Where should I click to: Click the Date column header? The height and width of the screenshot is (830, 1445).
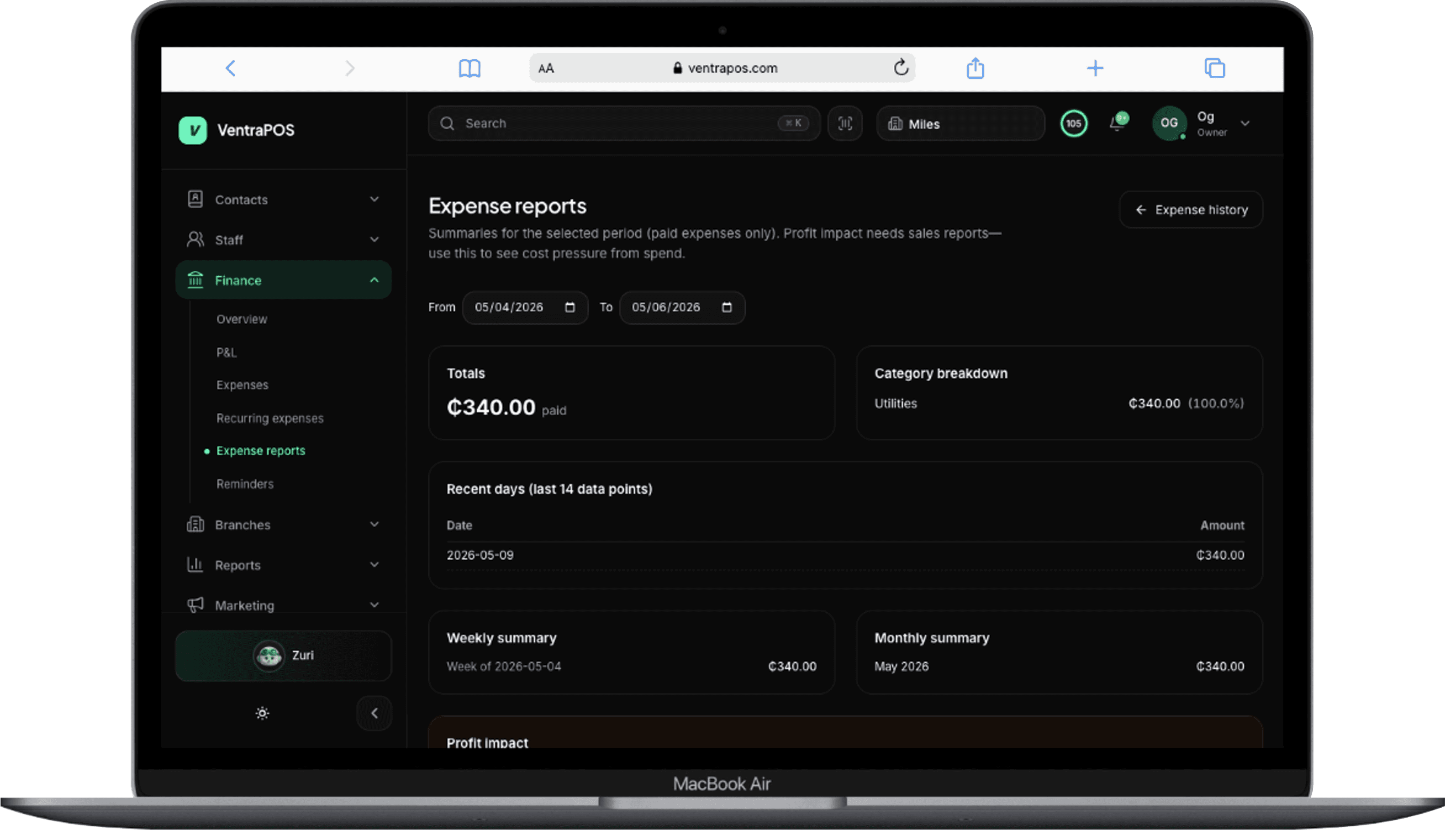(459, 525)
